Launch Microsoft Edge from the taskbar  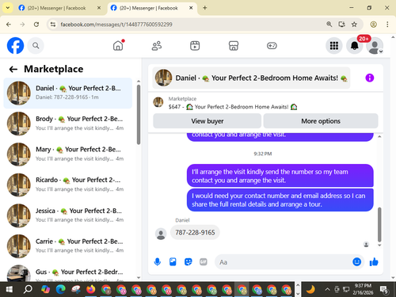tap(60, 290)
